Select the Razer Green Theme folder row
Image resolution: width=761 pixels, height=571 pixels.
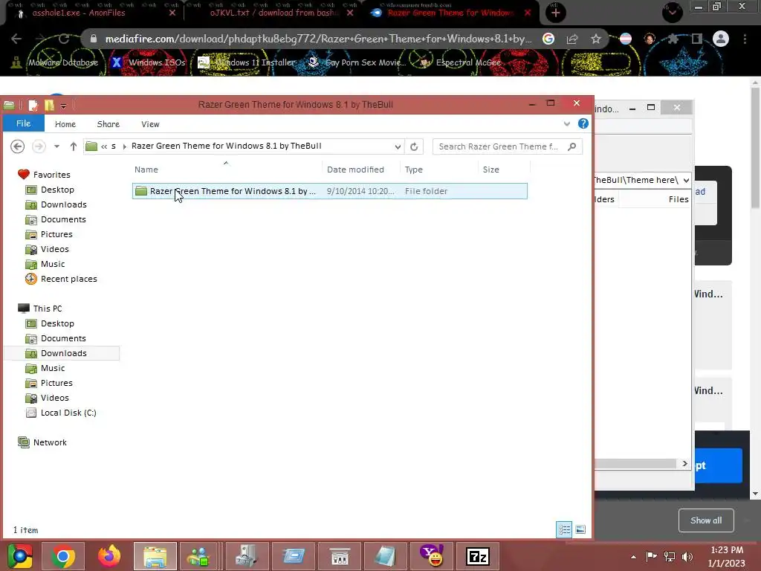pyautogui.click(x=329, y=191)
